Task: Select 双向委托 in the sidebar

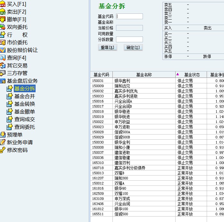Action: coord(17,27)
